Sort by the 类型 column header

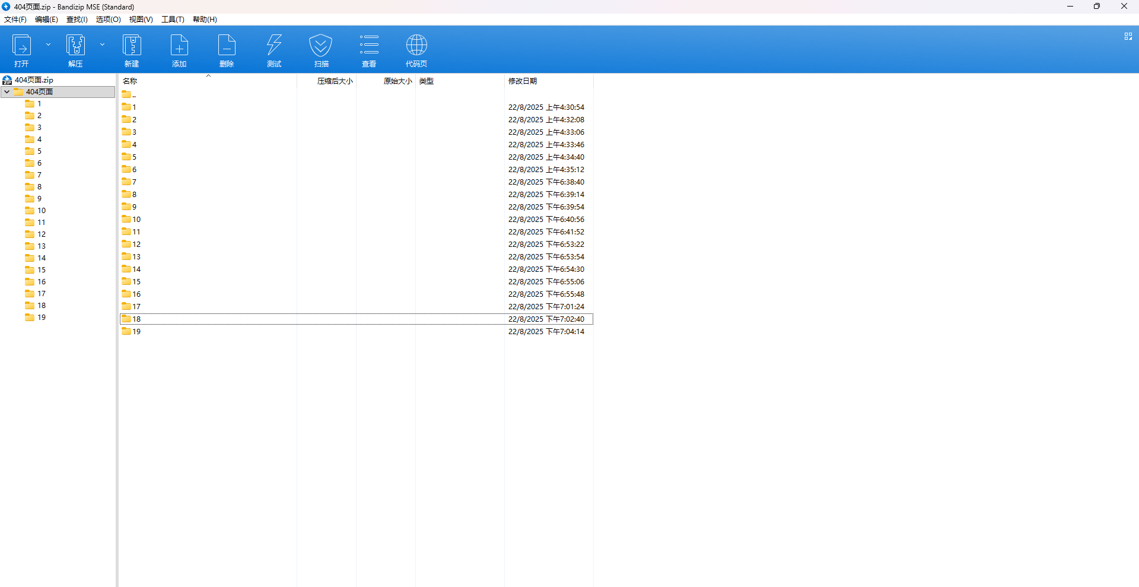460,81
